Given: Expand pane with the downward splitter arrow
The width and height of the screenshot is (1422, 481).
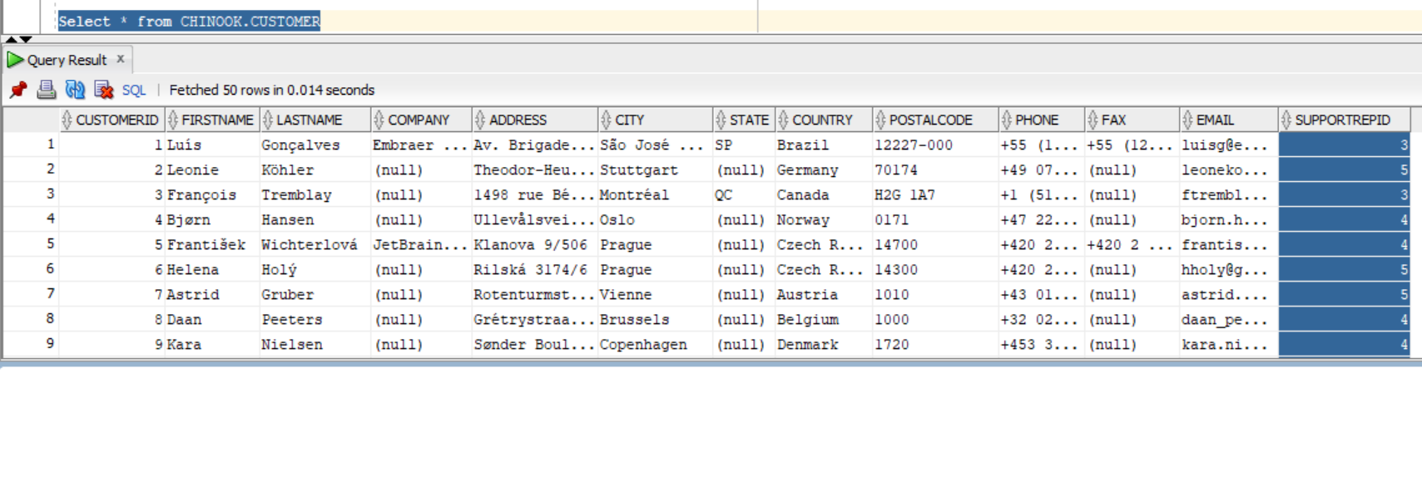Looking at the screenshot, I should click(26, 39).
